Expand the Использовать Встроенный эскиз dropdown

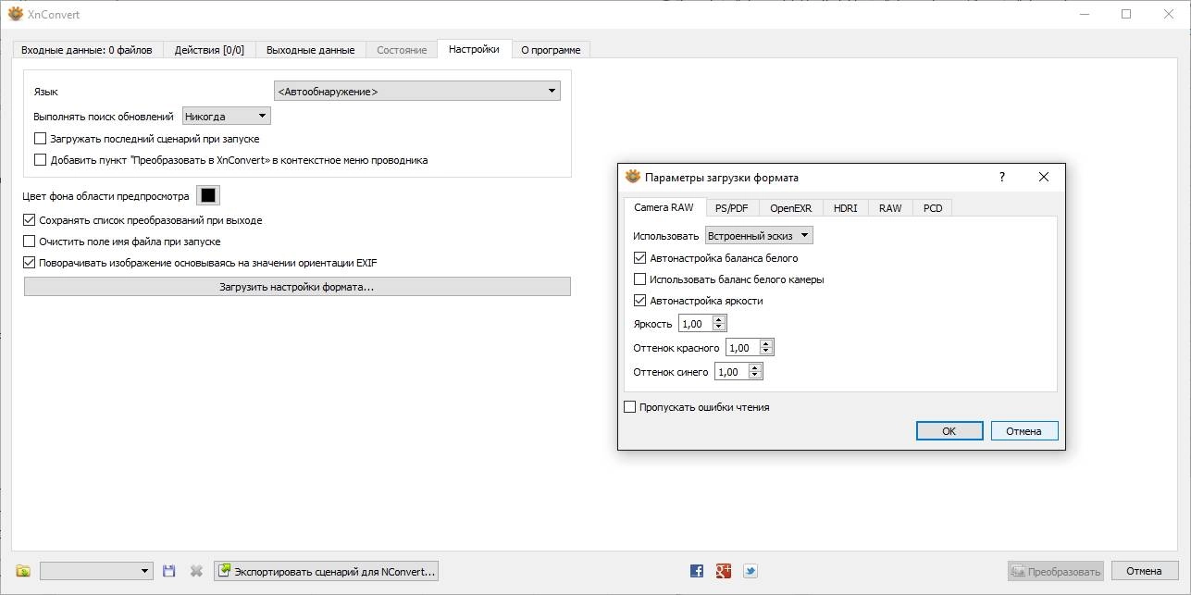(x=759, y=236)
